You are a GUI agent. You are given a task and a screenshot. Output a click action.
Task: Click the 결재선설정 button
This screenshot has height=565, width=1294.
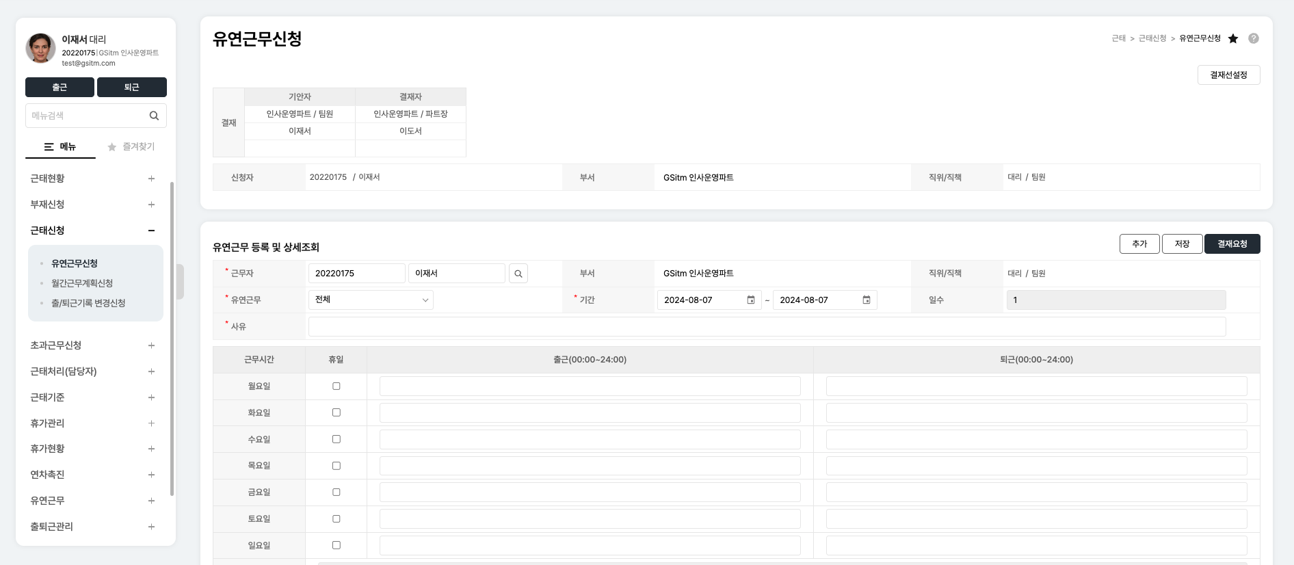[1228, 75]
